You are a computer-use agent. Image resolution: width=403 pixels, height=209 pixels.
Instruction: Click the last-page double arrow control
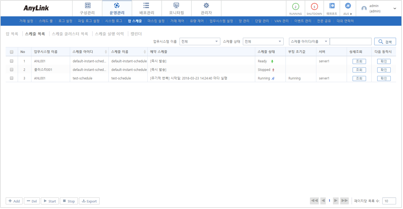click(345, 201)
